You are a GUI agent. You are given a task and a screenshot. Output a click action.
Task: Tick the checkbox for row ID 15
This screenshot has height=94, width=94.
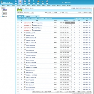click(18, 55)
